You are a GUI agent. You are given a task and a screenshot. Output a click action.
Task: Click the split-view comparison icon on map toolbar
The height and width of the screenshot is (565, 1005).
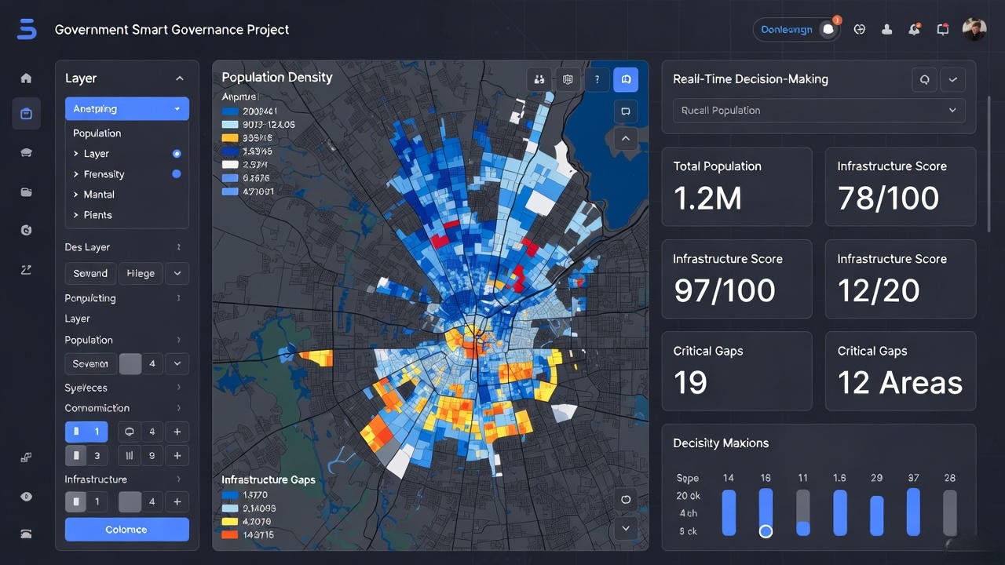pos(539,79)
